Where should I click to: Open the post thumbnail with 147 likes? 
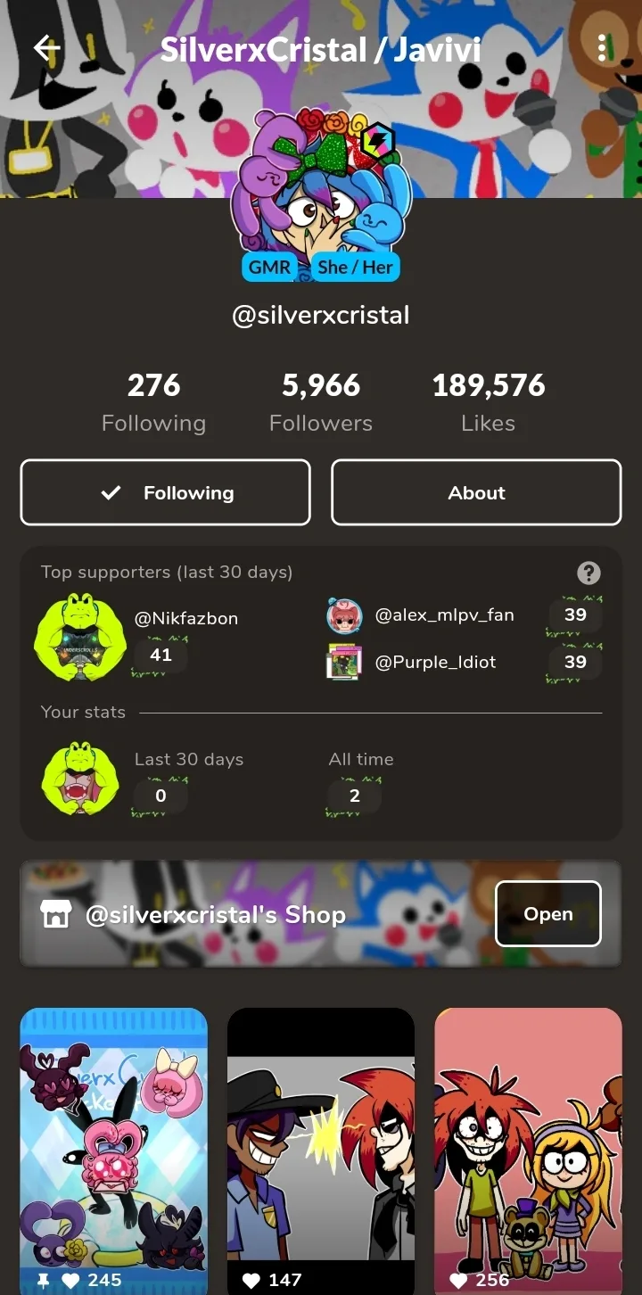(x=321, y=1151)
